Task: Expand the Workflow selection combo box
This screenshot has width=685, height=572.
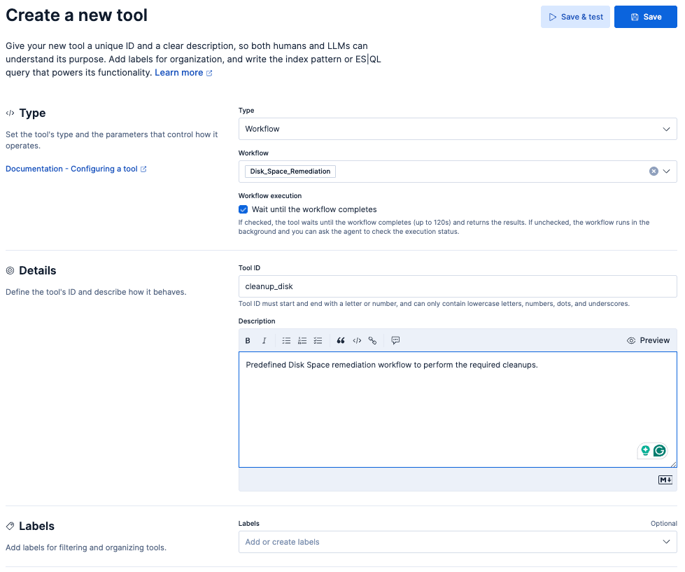Action: click(667, 171)
